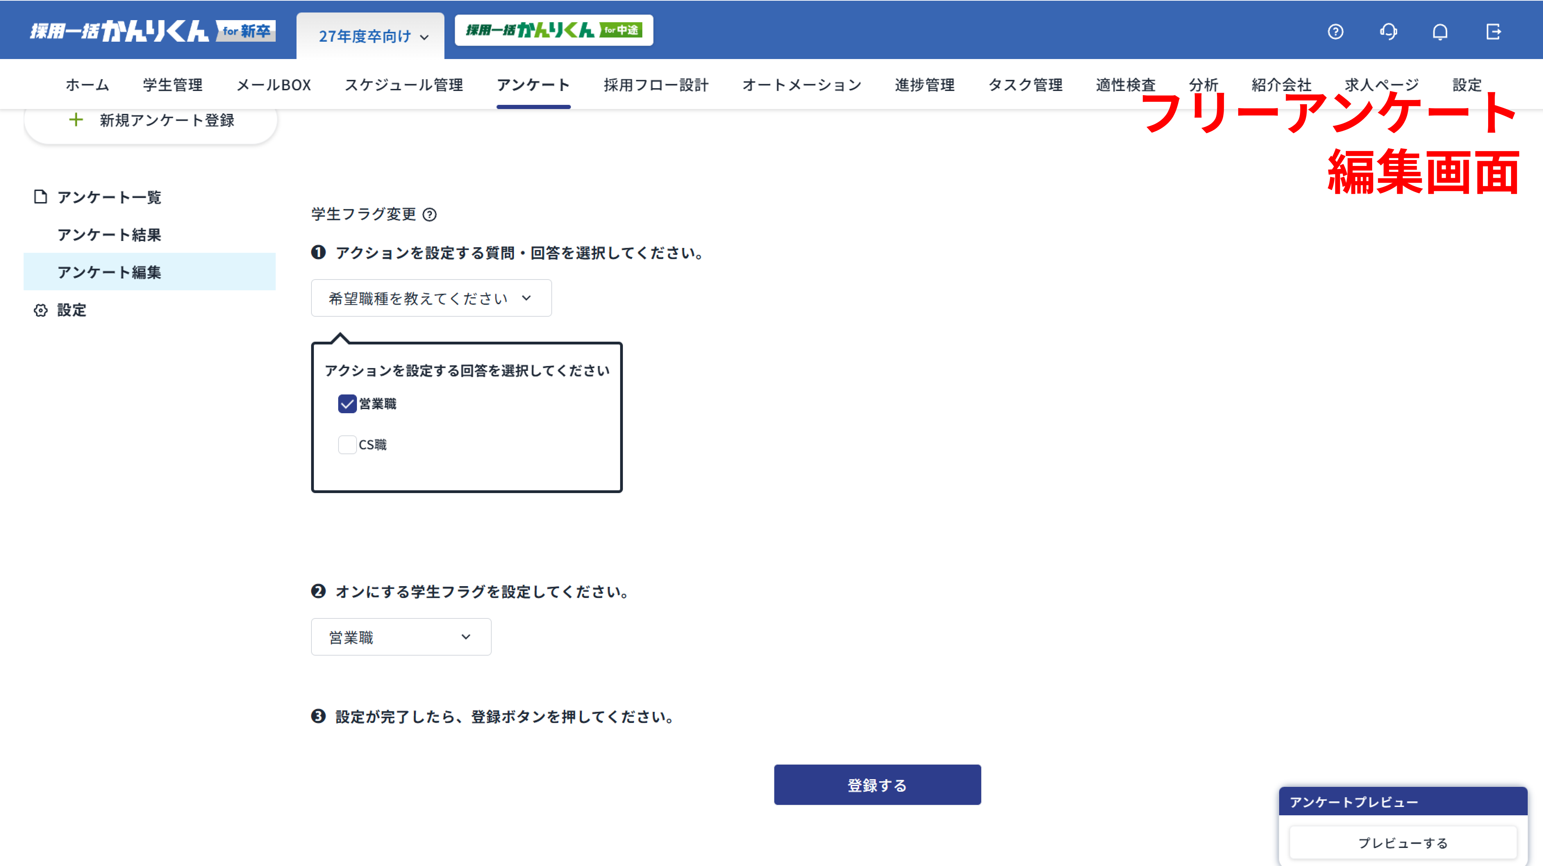Switch to the アンケート tab
The height and width of the screenshot is (866, 1543).
[x=533, y=85]
